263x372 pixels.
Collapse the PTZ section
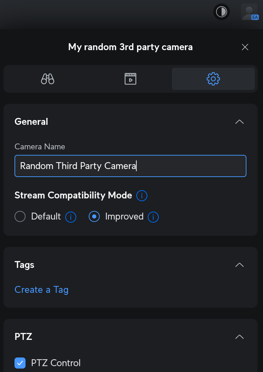tap(239, 337)
